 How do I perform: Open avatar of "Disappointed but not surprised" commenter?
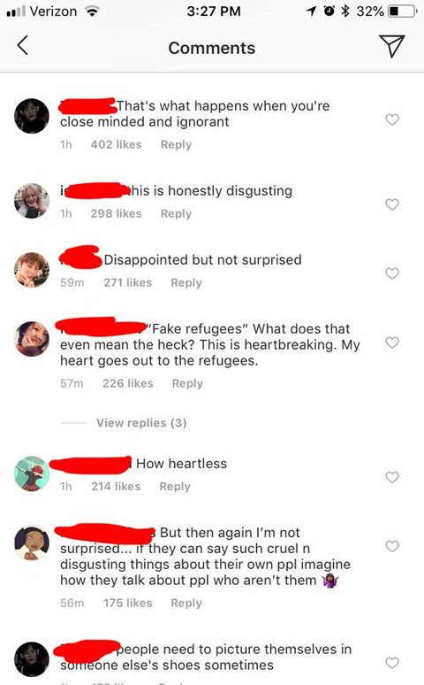[x=32, y=270]
